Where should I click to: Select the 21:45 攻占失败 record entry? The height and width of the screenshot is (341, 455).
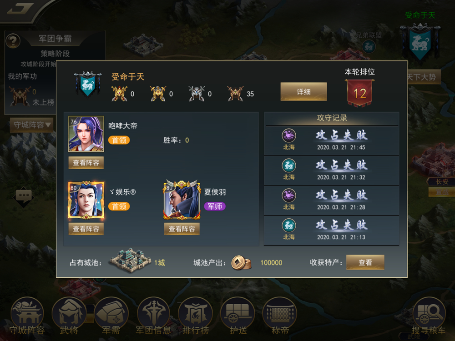click(x=331, y=140)
